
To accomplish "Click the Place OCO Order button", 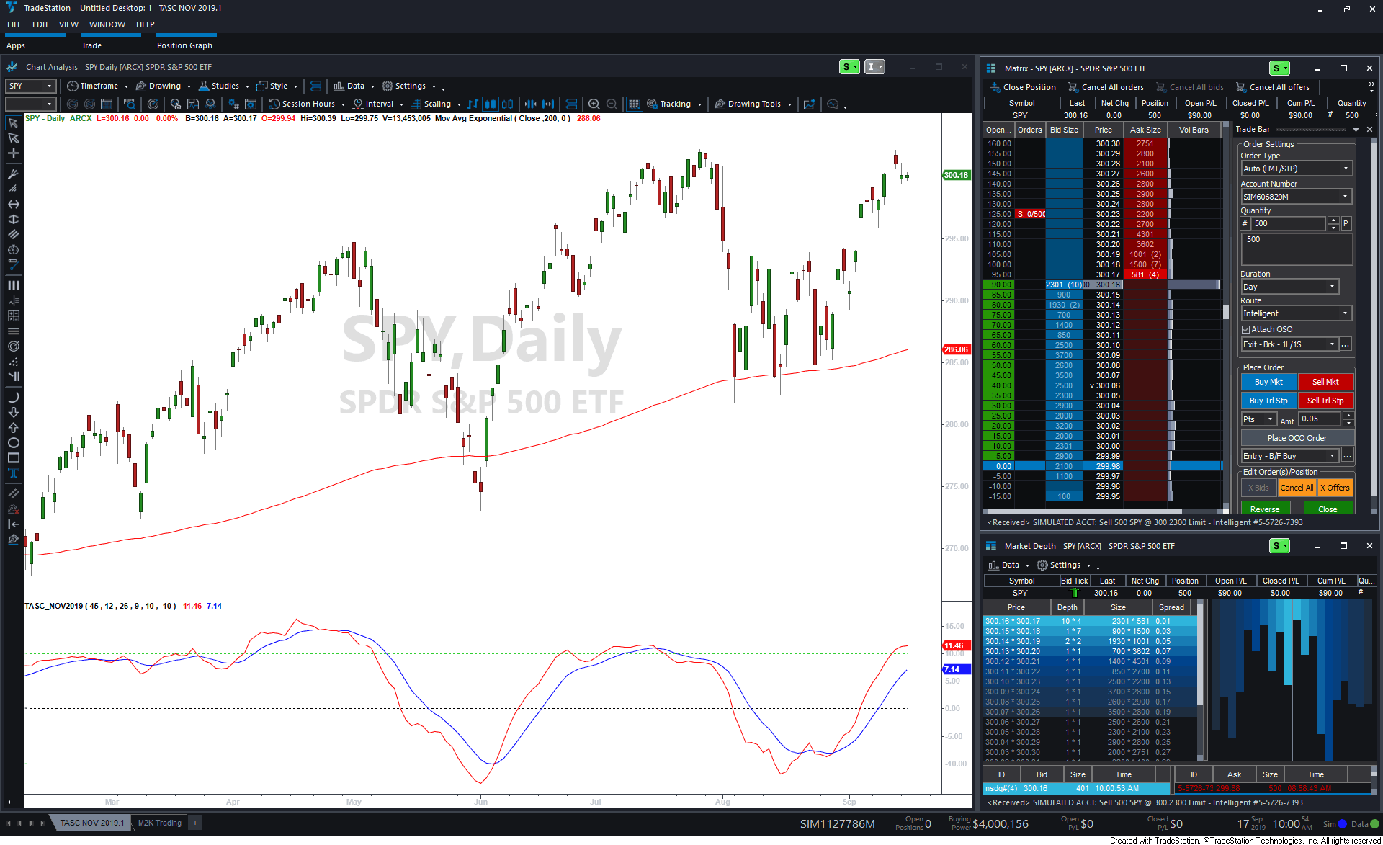I will tap(1297, 438).
